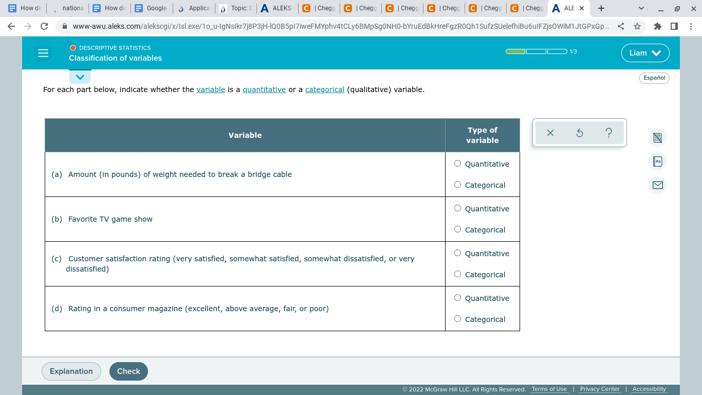Open the browser tabs dropdown arrow
The width and height of the screenshot is (702, 395).
click(641, 8)
